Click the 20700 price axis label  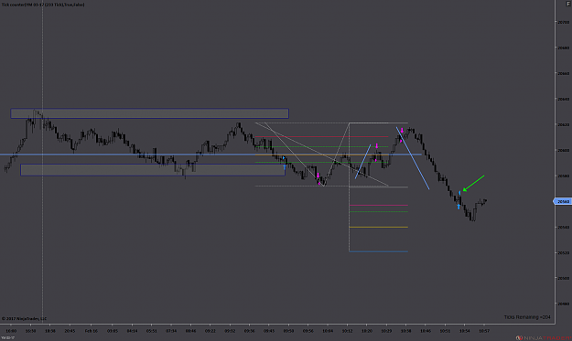point(563,22)
